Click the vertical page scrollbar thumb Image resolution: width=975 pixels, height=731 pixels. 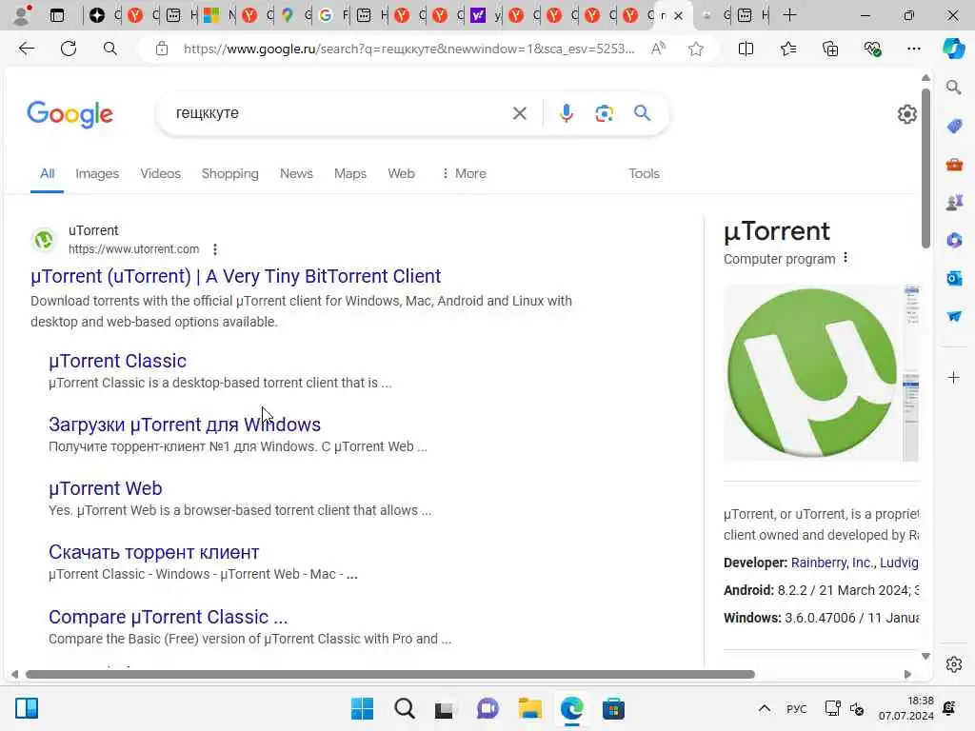tap(925, 168)
